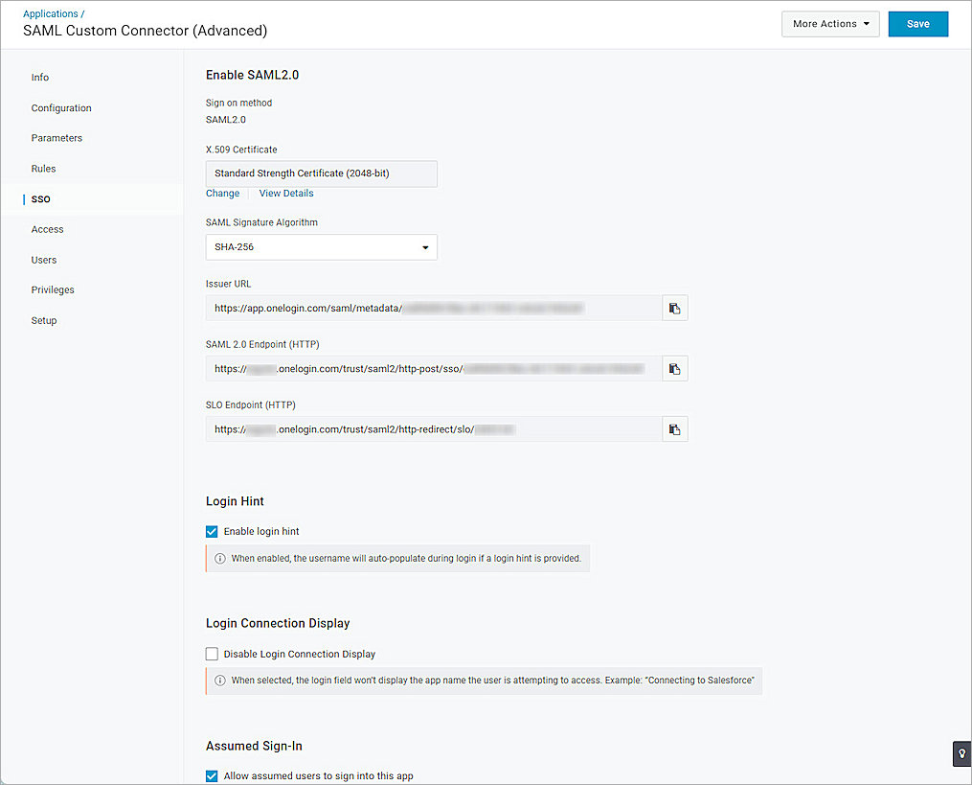Click Change under the X.509 Certificate
This screenshot has height=785, width=972.
pyautogui.click(x=222, y=193)
